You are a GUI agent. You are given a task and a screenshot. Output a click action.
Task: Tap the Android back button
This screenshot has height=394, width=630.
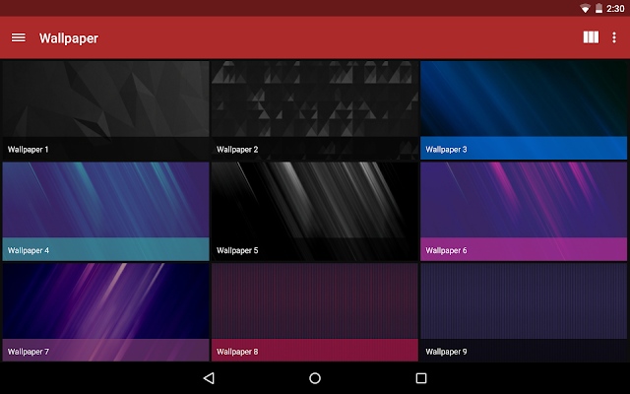pyautogui.click(x=209, y=378)
